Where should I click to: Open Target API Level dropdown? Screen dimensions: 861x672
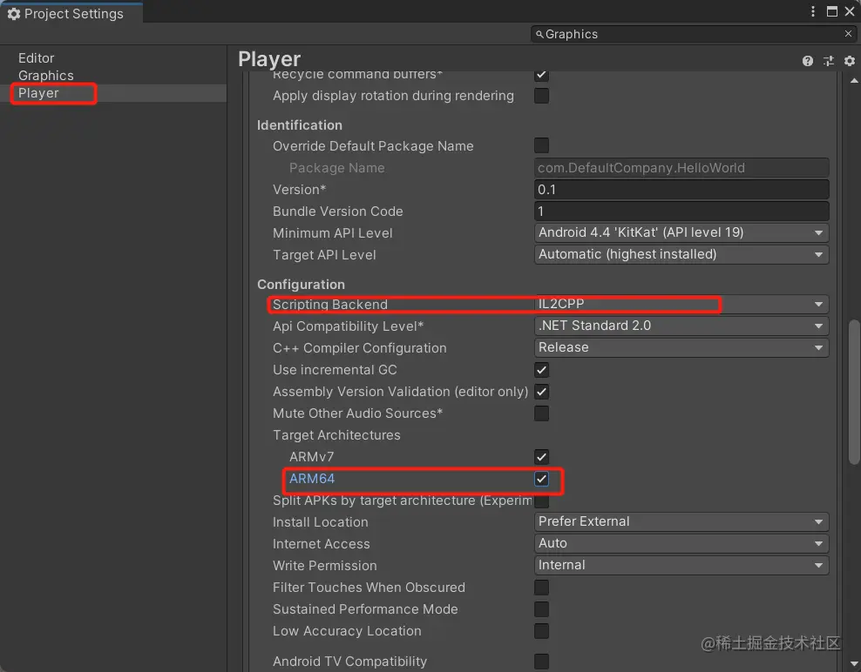(681, 254)
